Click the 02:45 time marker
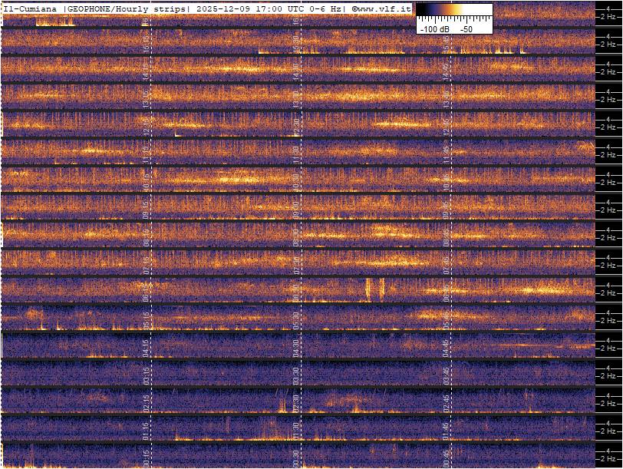The height and width of the screenshot is (469, 623). pyautogui.click(x=445, y=401)
